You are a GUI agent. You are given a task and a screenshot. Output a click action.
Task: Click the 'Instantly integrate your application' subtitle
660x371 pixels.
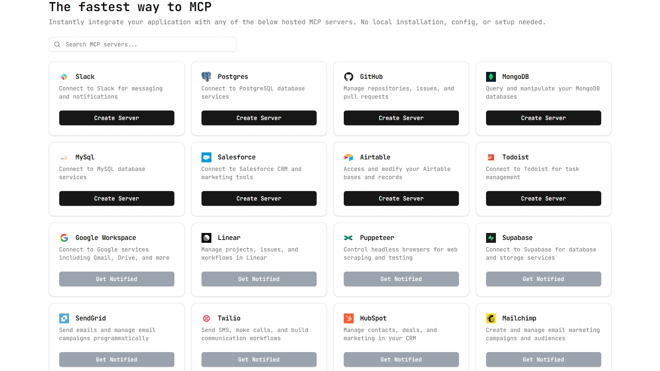[x=297, y=22]
